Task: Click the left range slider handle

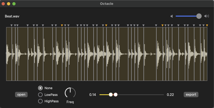Action: [x=111, y=95]
